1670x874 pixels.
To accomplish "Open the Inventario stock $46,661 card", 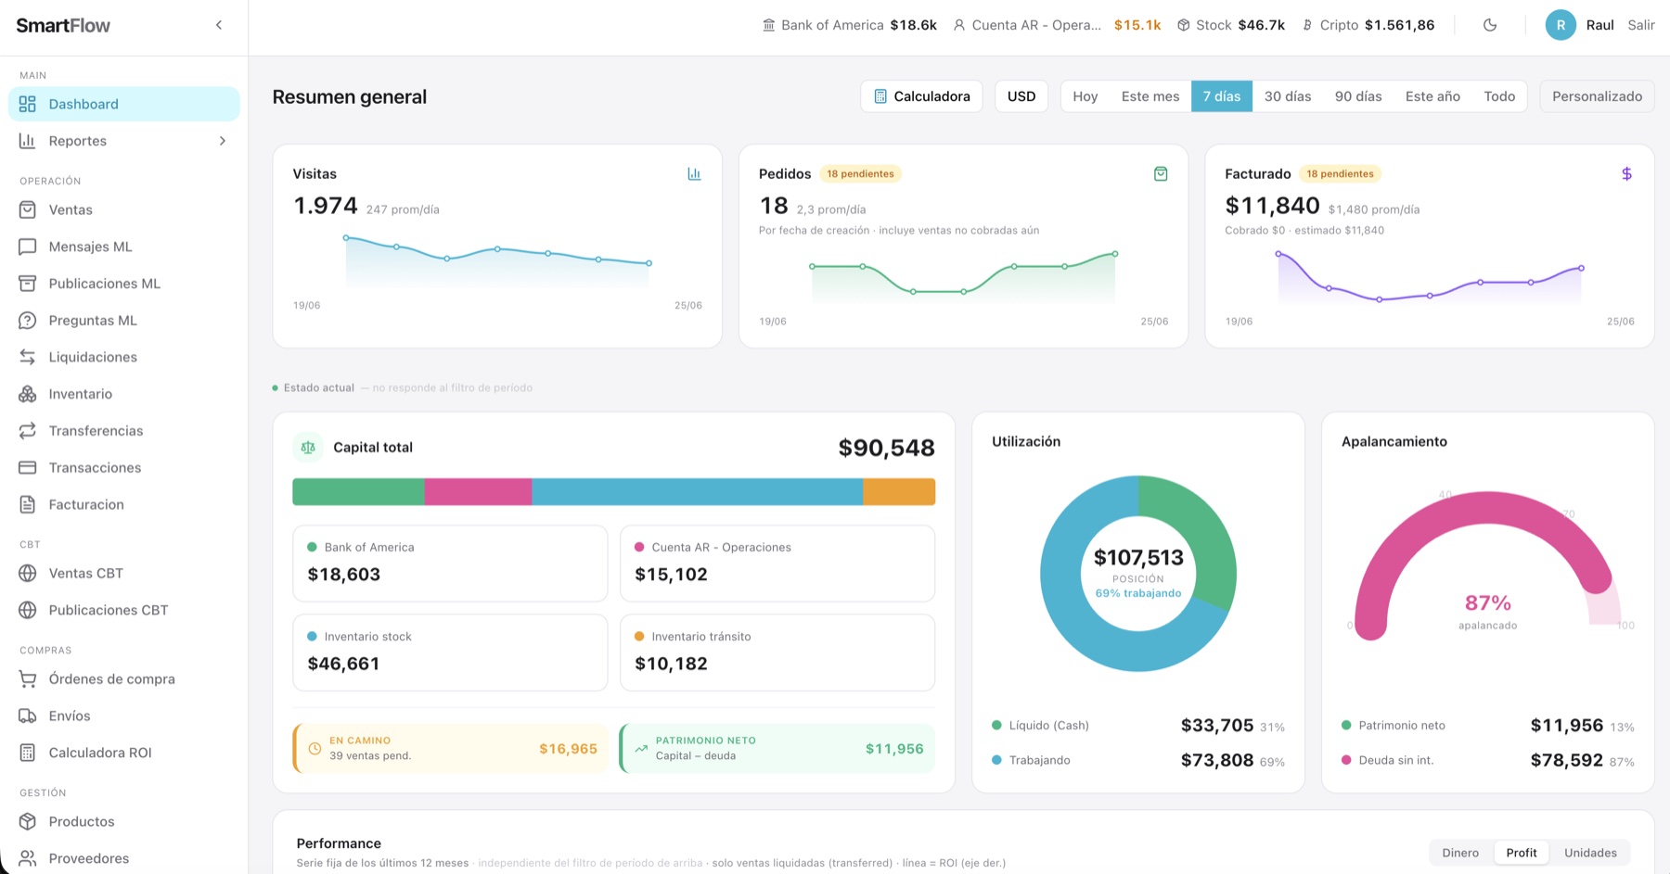I will [450, 652].
